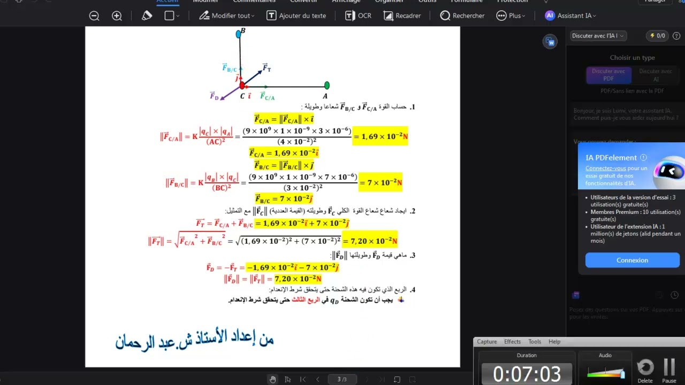This screenshot has width=685, height=385.
Task: Click Ajouter du texte tool
Action: click(x=296, y=16)
